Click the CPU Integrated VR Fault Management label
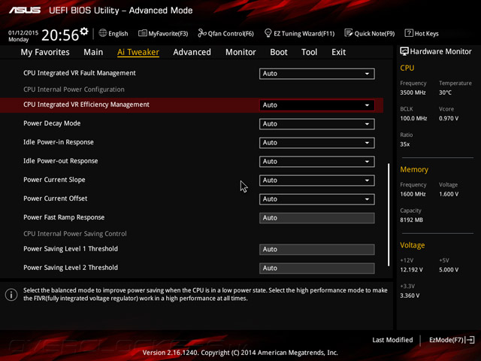481x361 pixels. point(80,73)
